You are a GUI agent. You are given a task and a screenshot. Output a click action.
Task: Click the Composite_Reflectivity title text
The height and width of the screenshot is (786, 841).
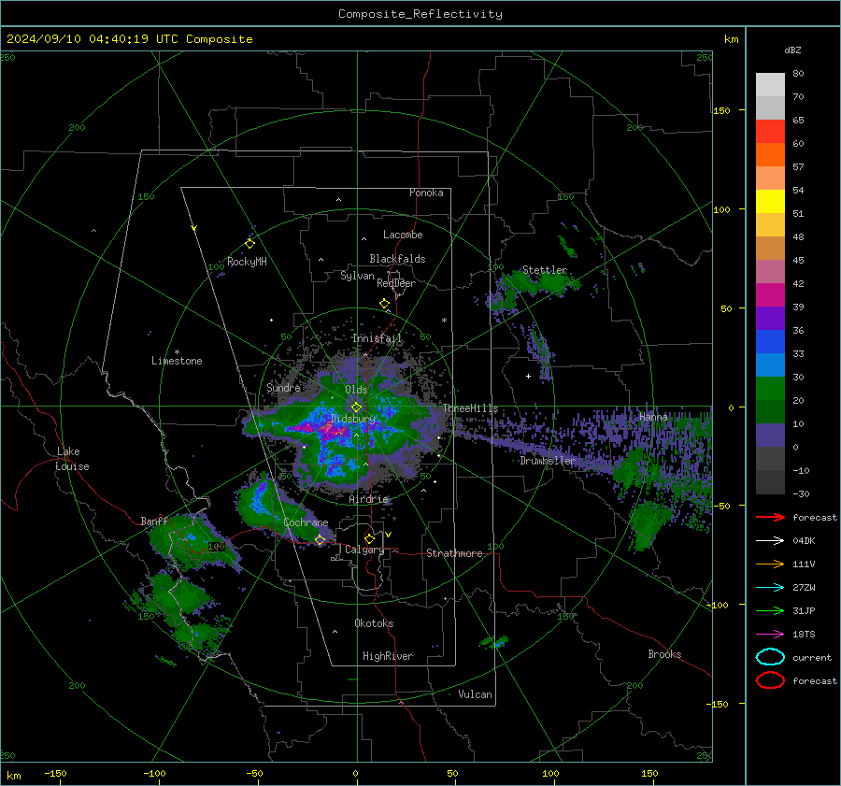click(420, 14)
